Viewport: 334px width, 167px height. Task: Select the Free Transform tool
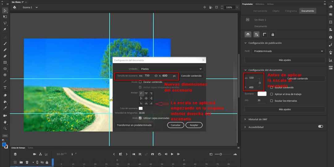coord(5,17)
